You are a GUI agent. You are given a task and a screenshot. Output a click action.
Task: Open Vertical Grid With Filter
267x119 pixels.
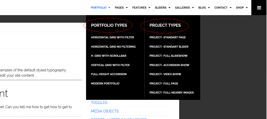[110, 65]
